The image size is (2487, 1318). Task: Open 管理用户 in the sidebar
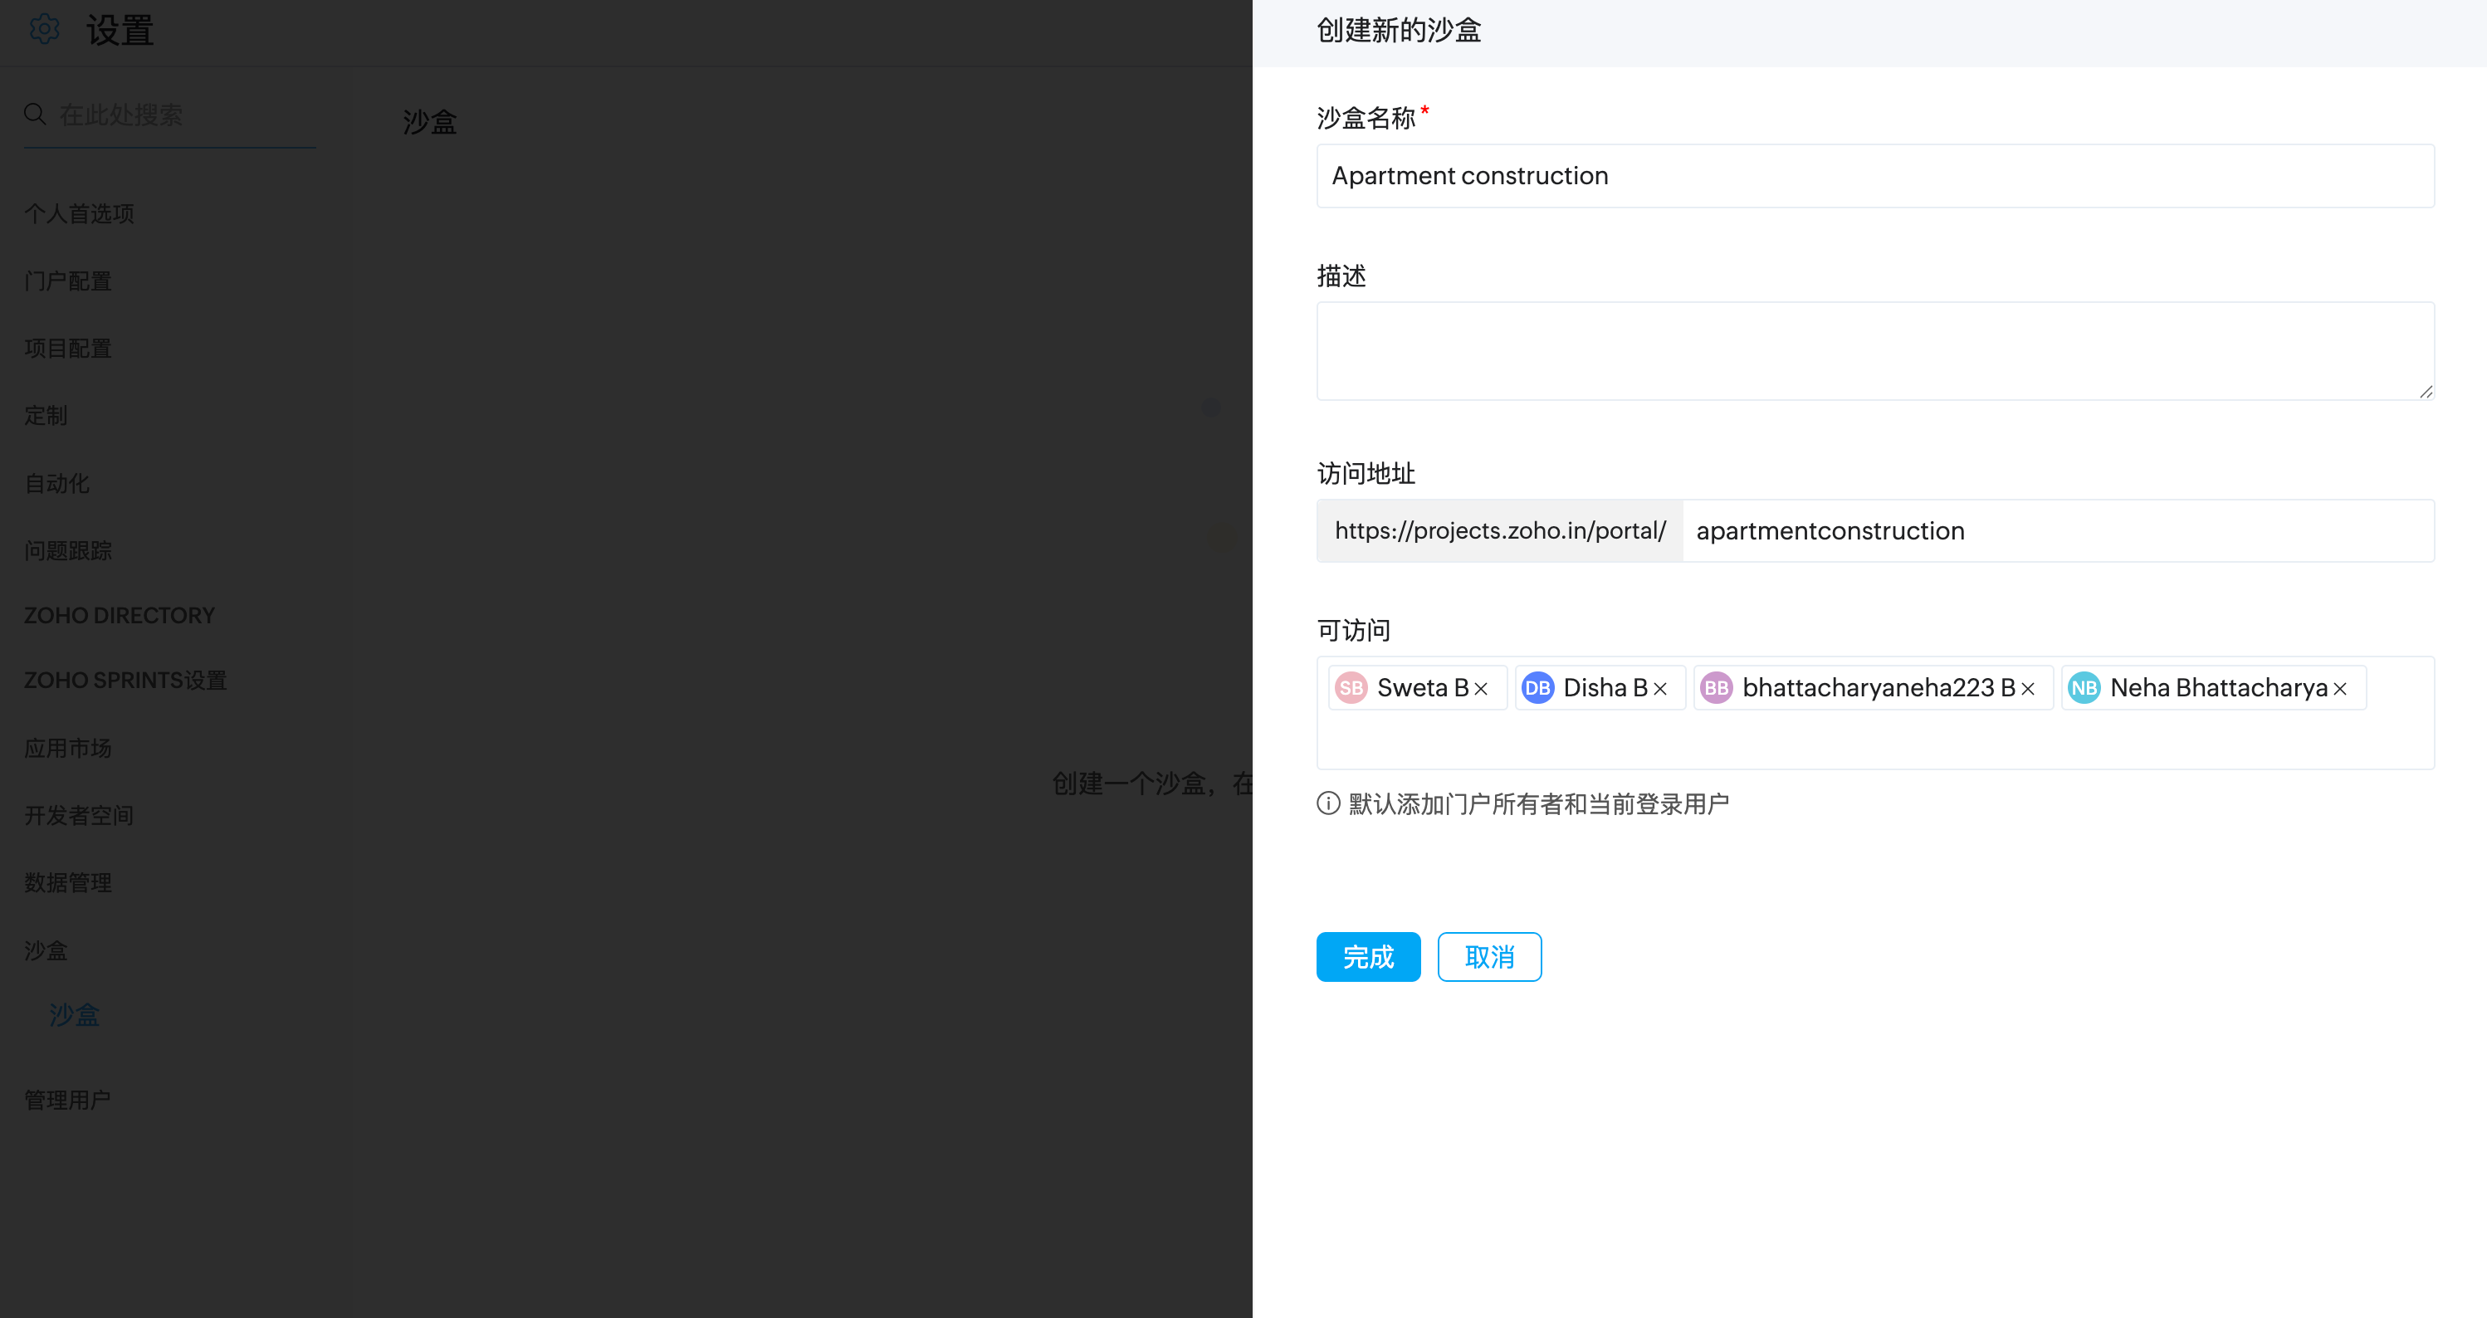(x=67, y=1100)
